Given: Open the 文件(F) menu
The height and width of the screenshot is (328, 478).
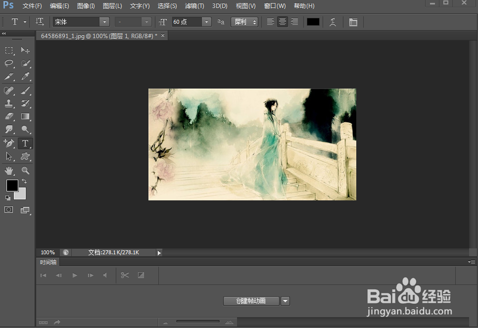Looking at the screenshot, I should tap(32, 6).
